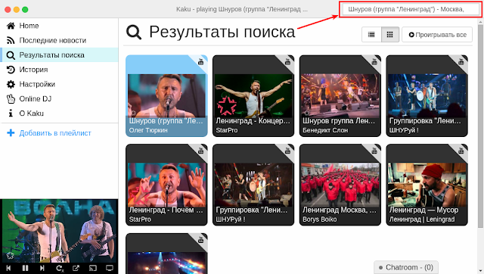Click the plus icon beside Добавить в плейлист
This screenshot has width=484, height=274.
11,132
